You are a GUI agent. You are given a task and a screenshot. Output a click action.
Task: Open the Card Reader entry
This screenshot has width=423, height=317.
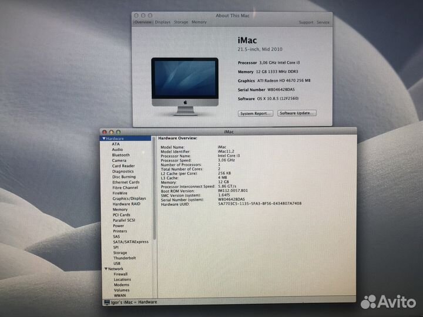point(123,166)
